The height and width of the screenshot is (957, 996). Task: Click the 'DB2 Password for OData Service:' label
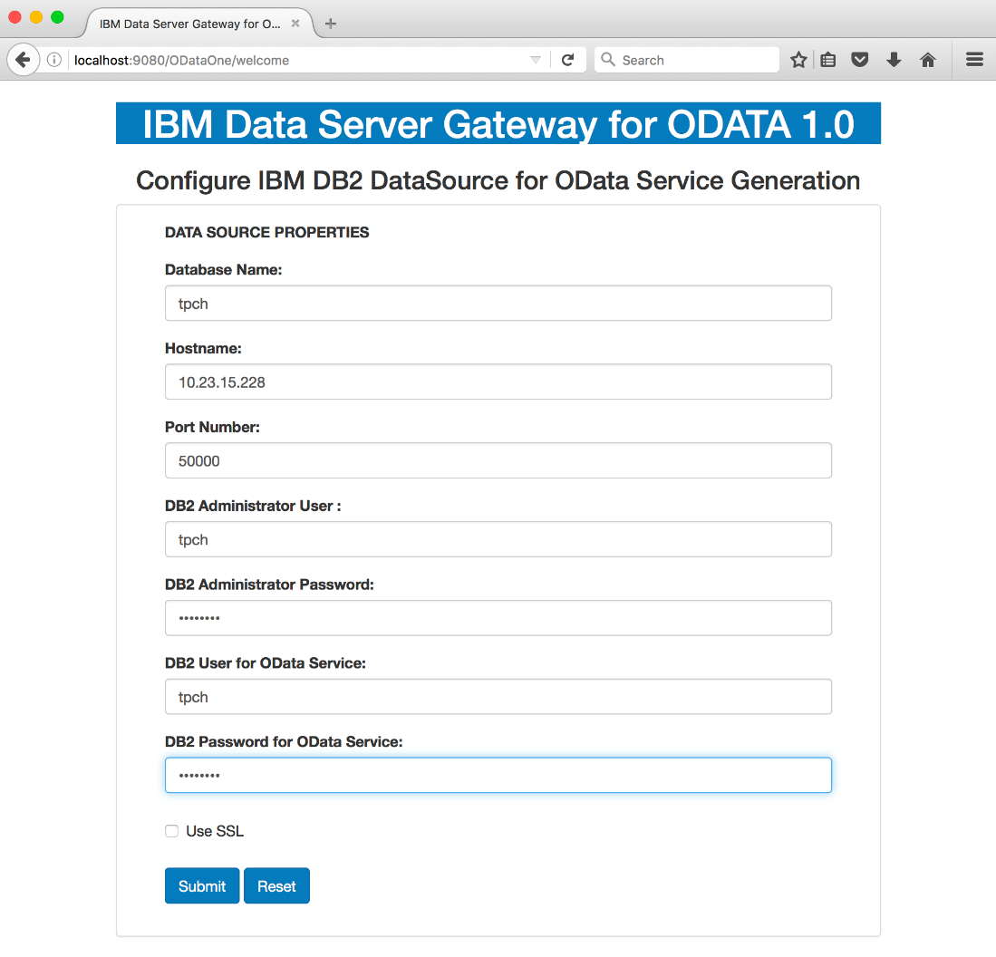[x=284, y=742]
